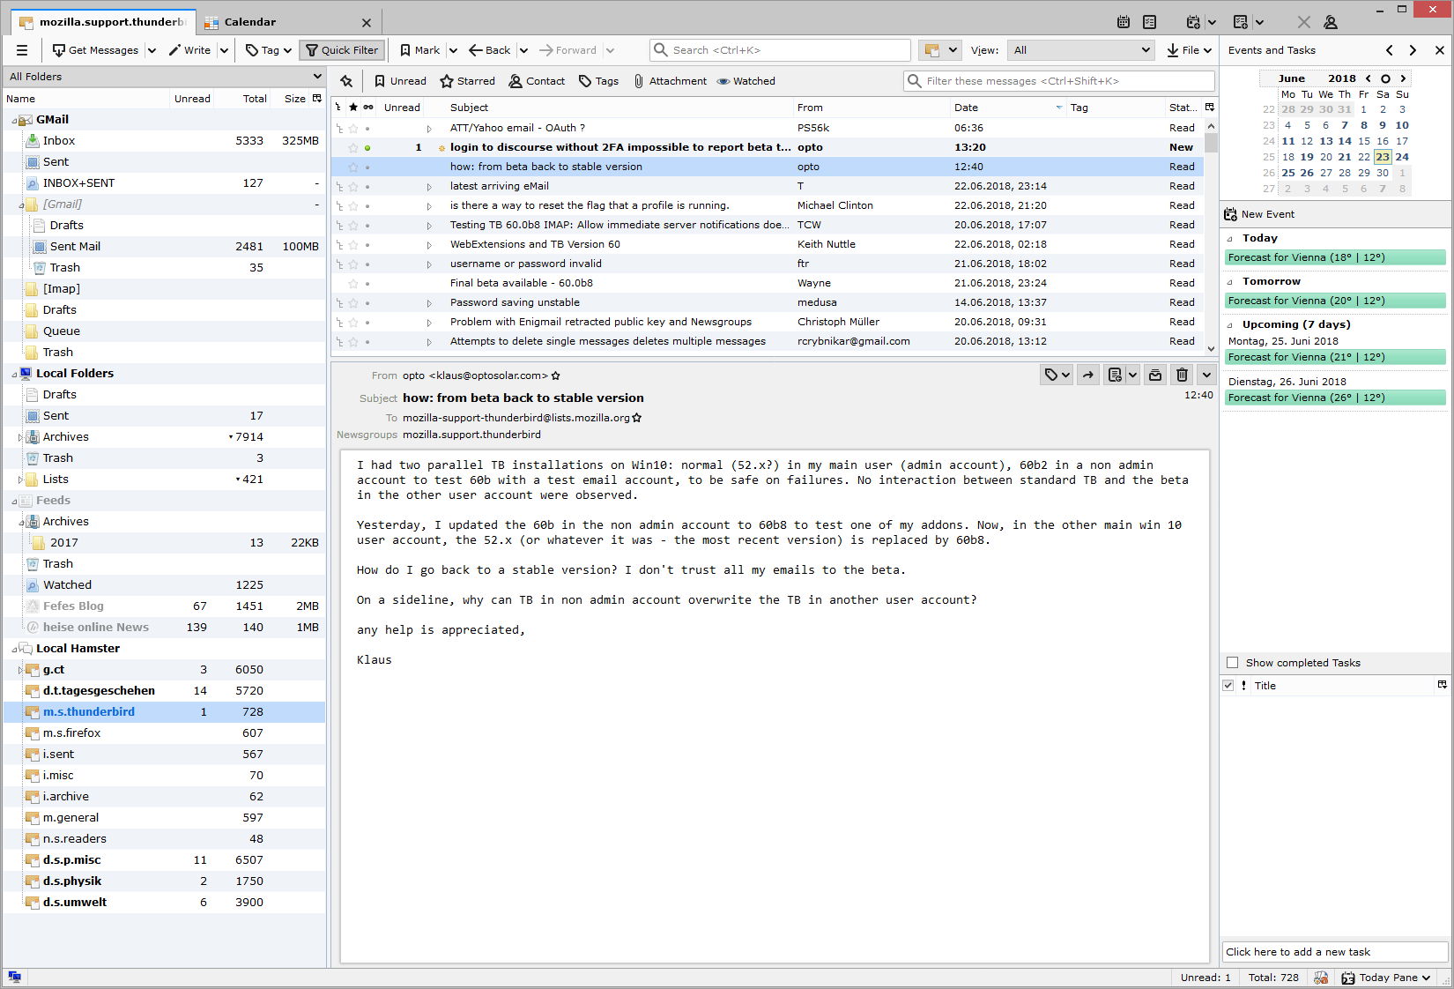Click New Event in today pane

click(1258, 214)
